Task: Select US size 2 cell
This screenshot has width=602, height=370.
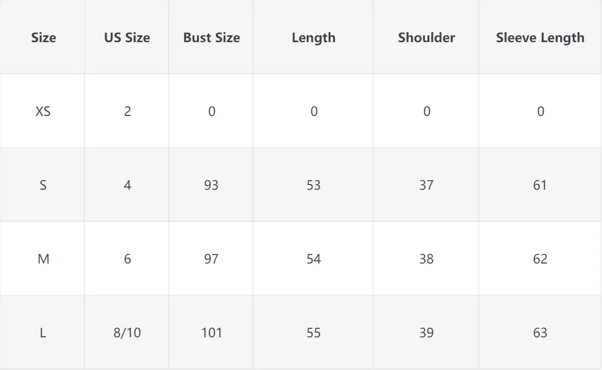Action: tap(128, 111)
